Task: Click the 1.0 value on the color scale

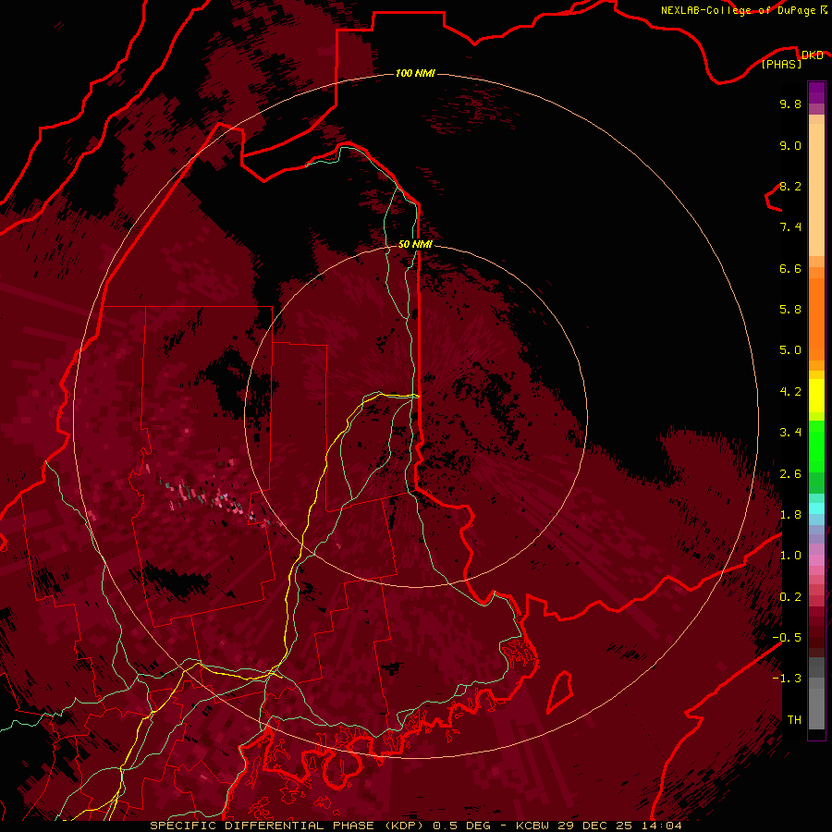Action: coord(790,556)
